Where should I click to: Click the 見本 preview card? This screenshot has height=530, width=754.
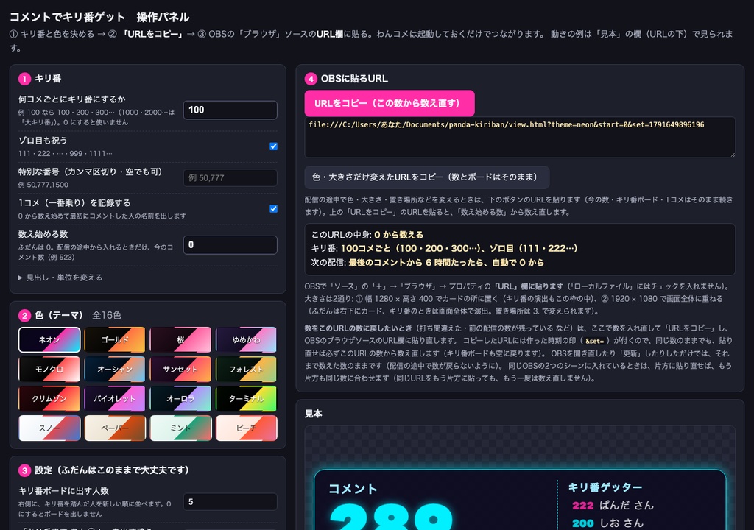point(520,500)
